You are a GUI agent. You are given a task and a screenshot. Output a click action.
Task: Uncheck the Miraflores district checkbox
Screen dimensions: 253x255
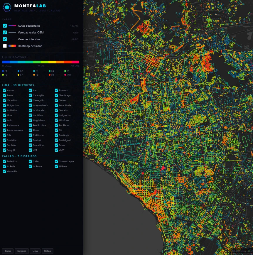click(x=56, y=120)
